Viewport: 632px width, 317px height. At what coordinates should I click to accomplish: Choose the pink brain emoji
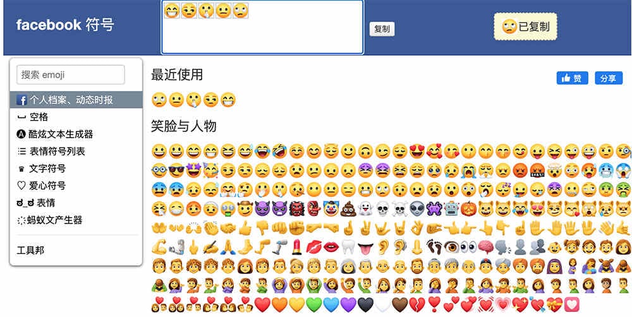(485, 246)
